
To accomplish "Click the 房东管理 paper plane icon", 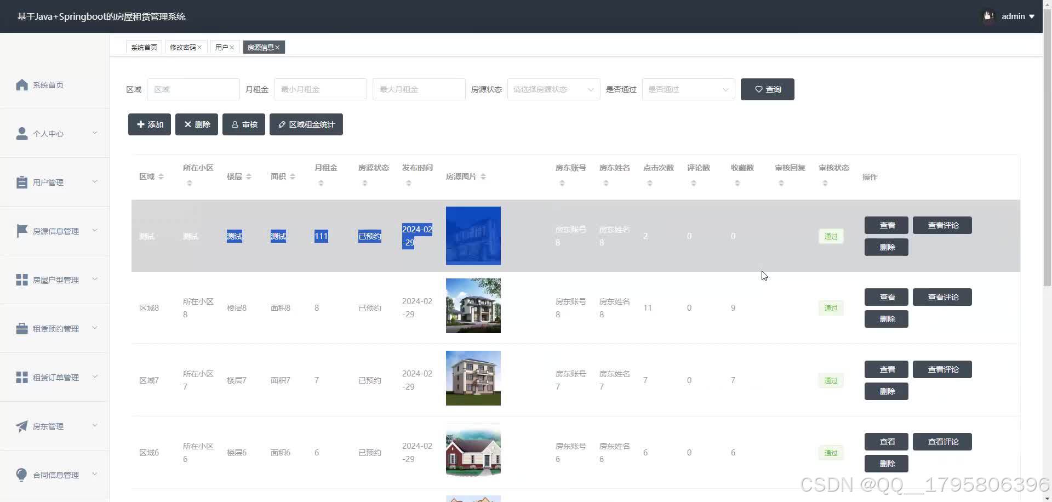I will tap(22, 426).
